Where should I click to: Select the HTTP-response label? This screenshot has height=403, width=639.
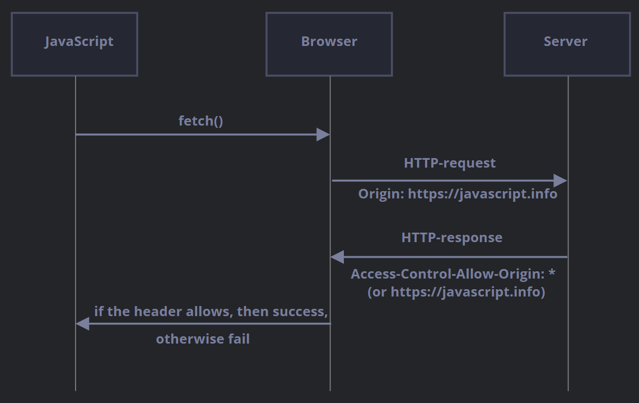451,238
